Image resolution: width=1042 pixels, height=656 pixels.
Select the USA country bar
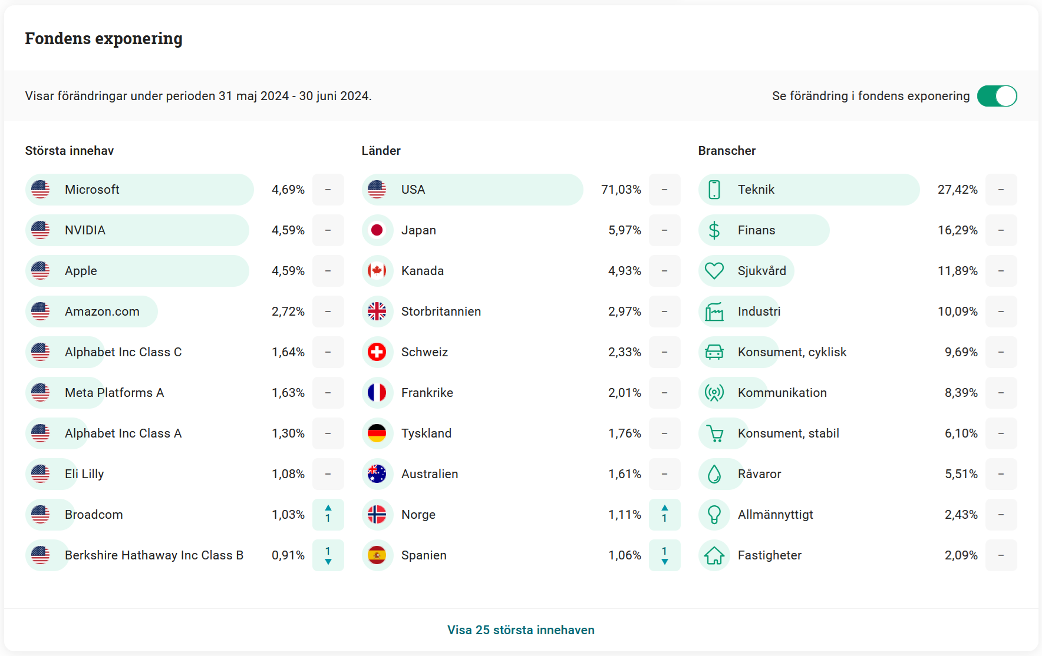click(x=472, y=190)
